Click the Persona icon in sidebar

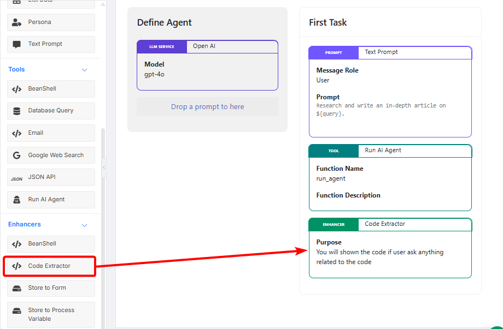click(x=17, y=22)
